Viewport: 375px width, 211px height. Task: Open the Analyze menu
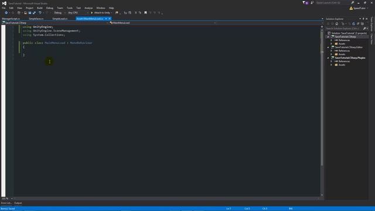coord(88,8)
